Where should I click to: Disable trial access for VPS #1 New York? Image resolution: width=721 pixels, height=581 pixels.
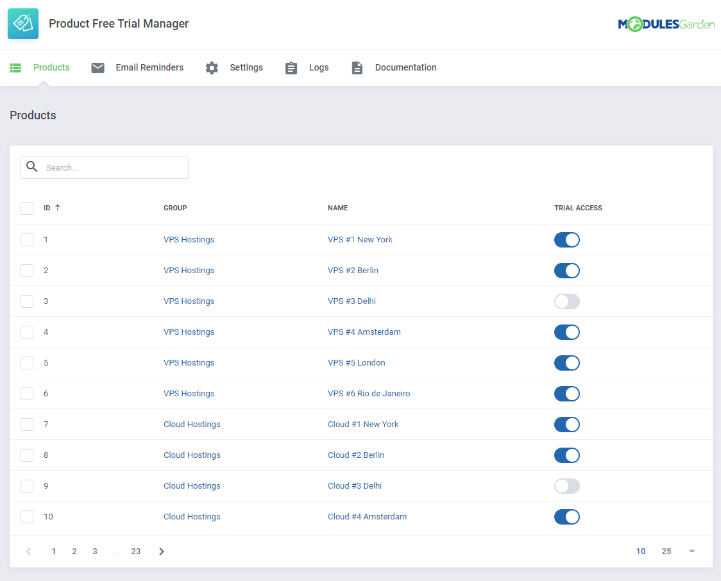(567, 239)
